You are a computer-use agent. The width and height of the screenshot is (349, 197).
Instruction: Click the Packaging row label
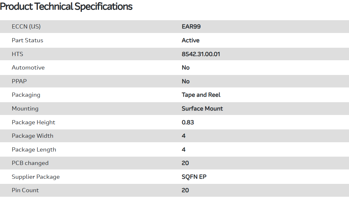coord(26,95)
